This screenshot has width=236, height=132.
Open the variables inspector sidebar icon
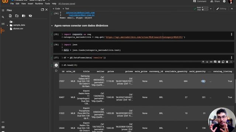pos(3,24)
